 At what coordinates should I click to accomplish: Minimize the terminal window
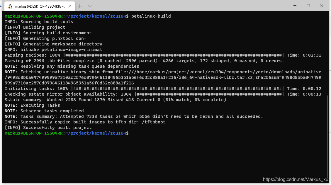(x=295, y=6)
